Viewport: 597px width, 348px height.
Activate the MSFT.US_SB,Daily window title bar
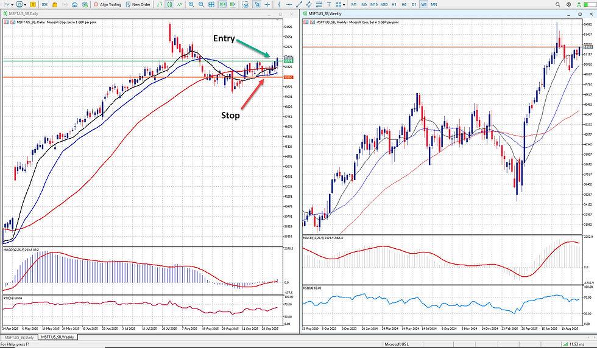(149, 14)
